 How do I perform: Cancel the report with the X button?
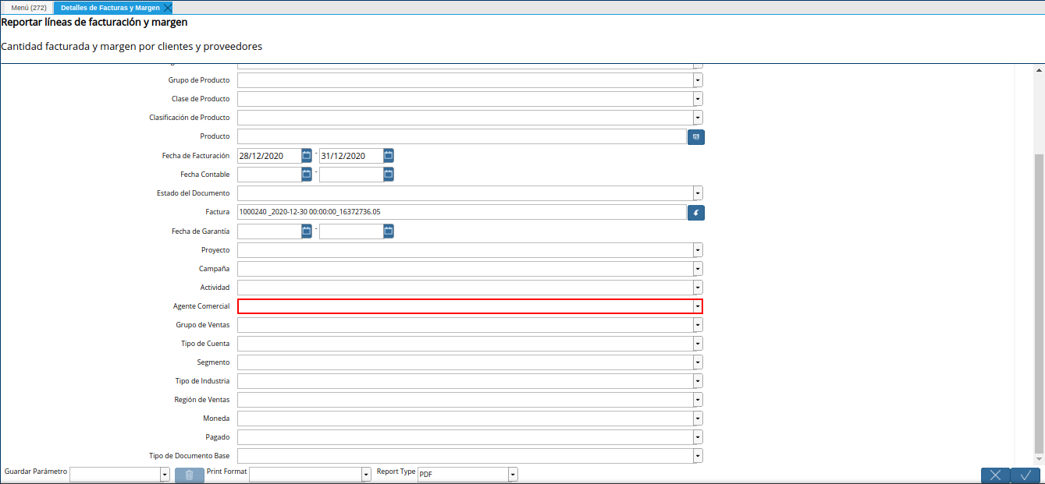pyautogui.click(x=995, y=475)
